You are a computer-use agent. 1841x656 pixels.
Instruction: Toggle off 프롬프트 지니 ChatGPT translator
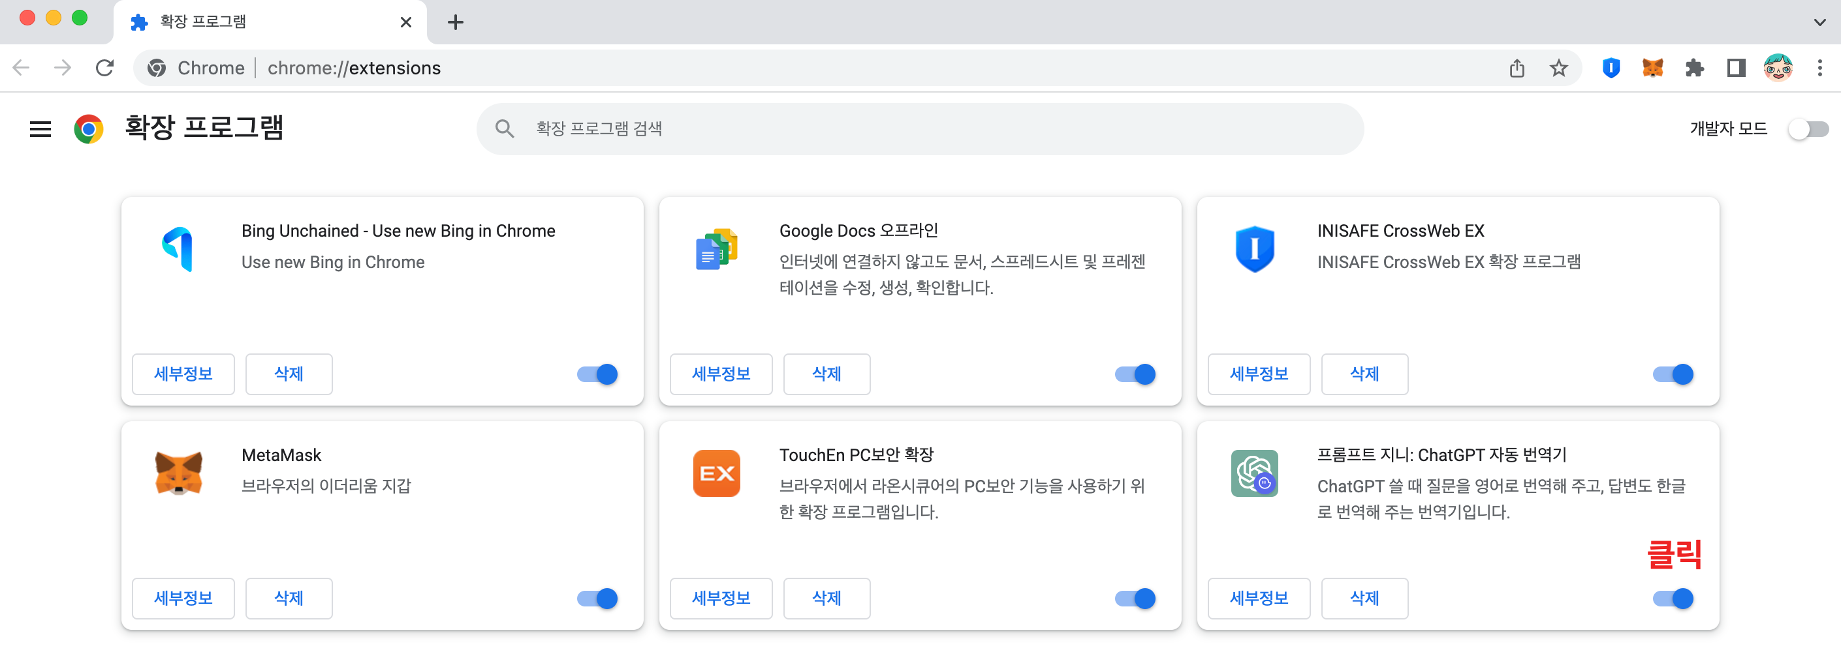[1674, 598]
